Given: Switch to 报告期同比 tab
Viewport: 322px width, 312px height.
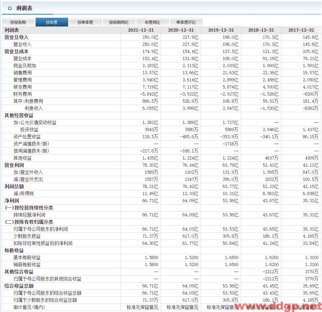Looking at the screenshot, I should 119,22.
